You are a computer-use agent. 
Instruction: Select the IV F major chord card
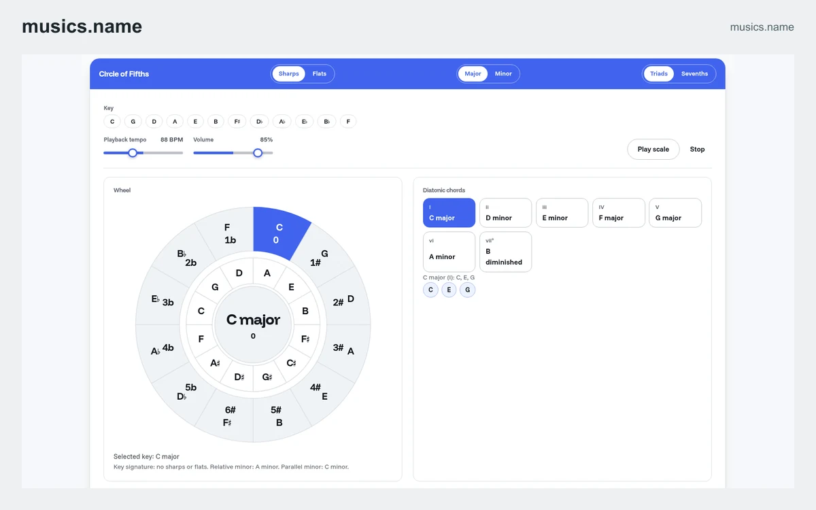618,213
